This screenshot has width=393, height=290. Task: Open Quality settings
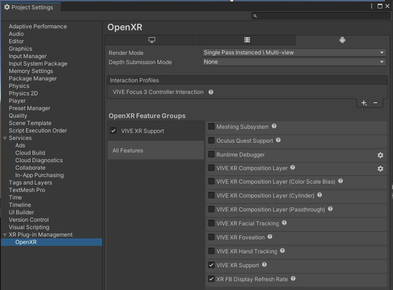point(18,116)
